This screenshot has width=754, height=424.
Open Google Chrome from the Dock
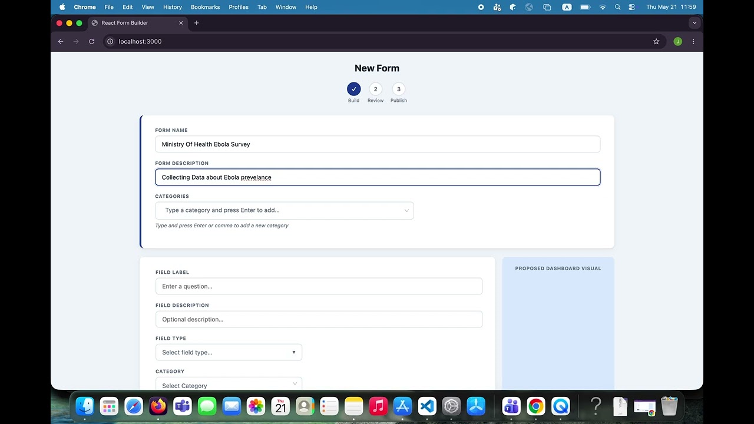click(x=536, y=406)
